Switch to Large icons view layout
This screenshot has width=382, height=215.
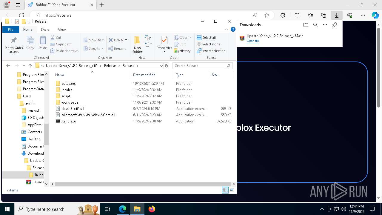point(232,190)
